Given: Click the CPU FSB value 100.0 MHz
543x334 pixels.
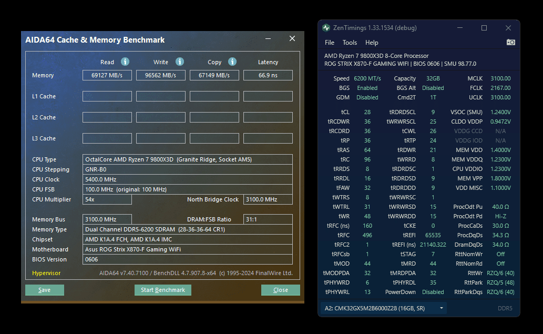Looking at the screenshot, I should click(x=187, y=189).
